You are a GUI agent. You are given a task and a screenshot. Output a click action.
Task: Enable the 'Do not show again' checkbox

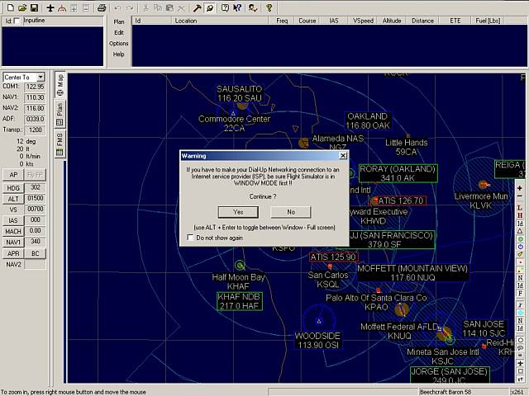(191, 238)
